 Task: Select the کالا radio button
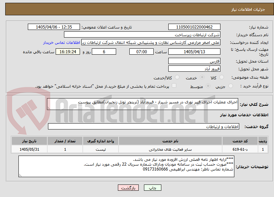pyautogui.click(x=221, y=77)
